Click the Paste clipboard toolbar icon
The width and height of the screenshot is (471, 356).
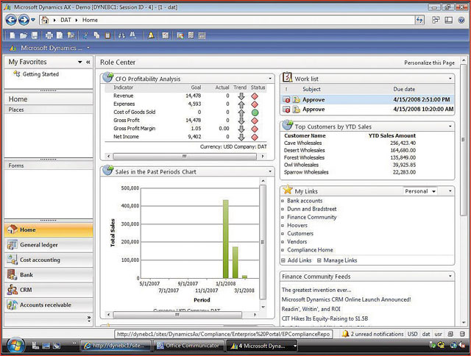pyautogui.click(x=107, y=35)
